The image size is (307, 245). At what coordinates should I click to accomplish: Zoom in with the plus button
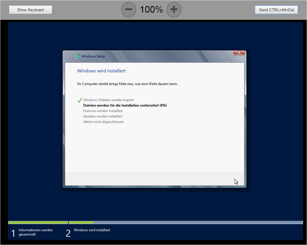174,9
